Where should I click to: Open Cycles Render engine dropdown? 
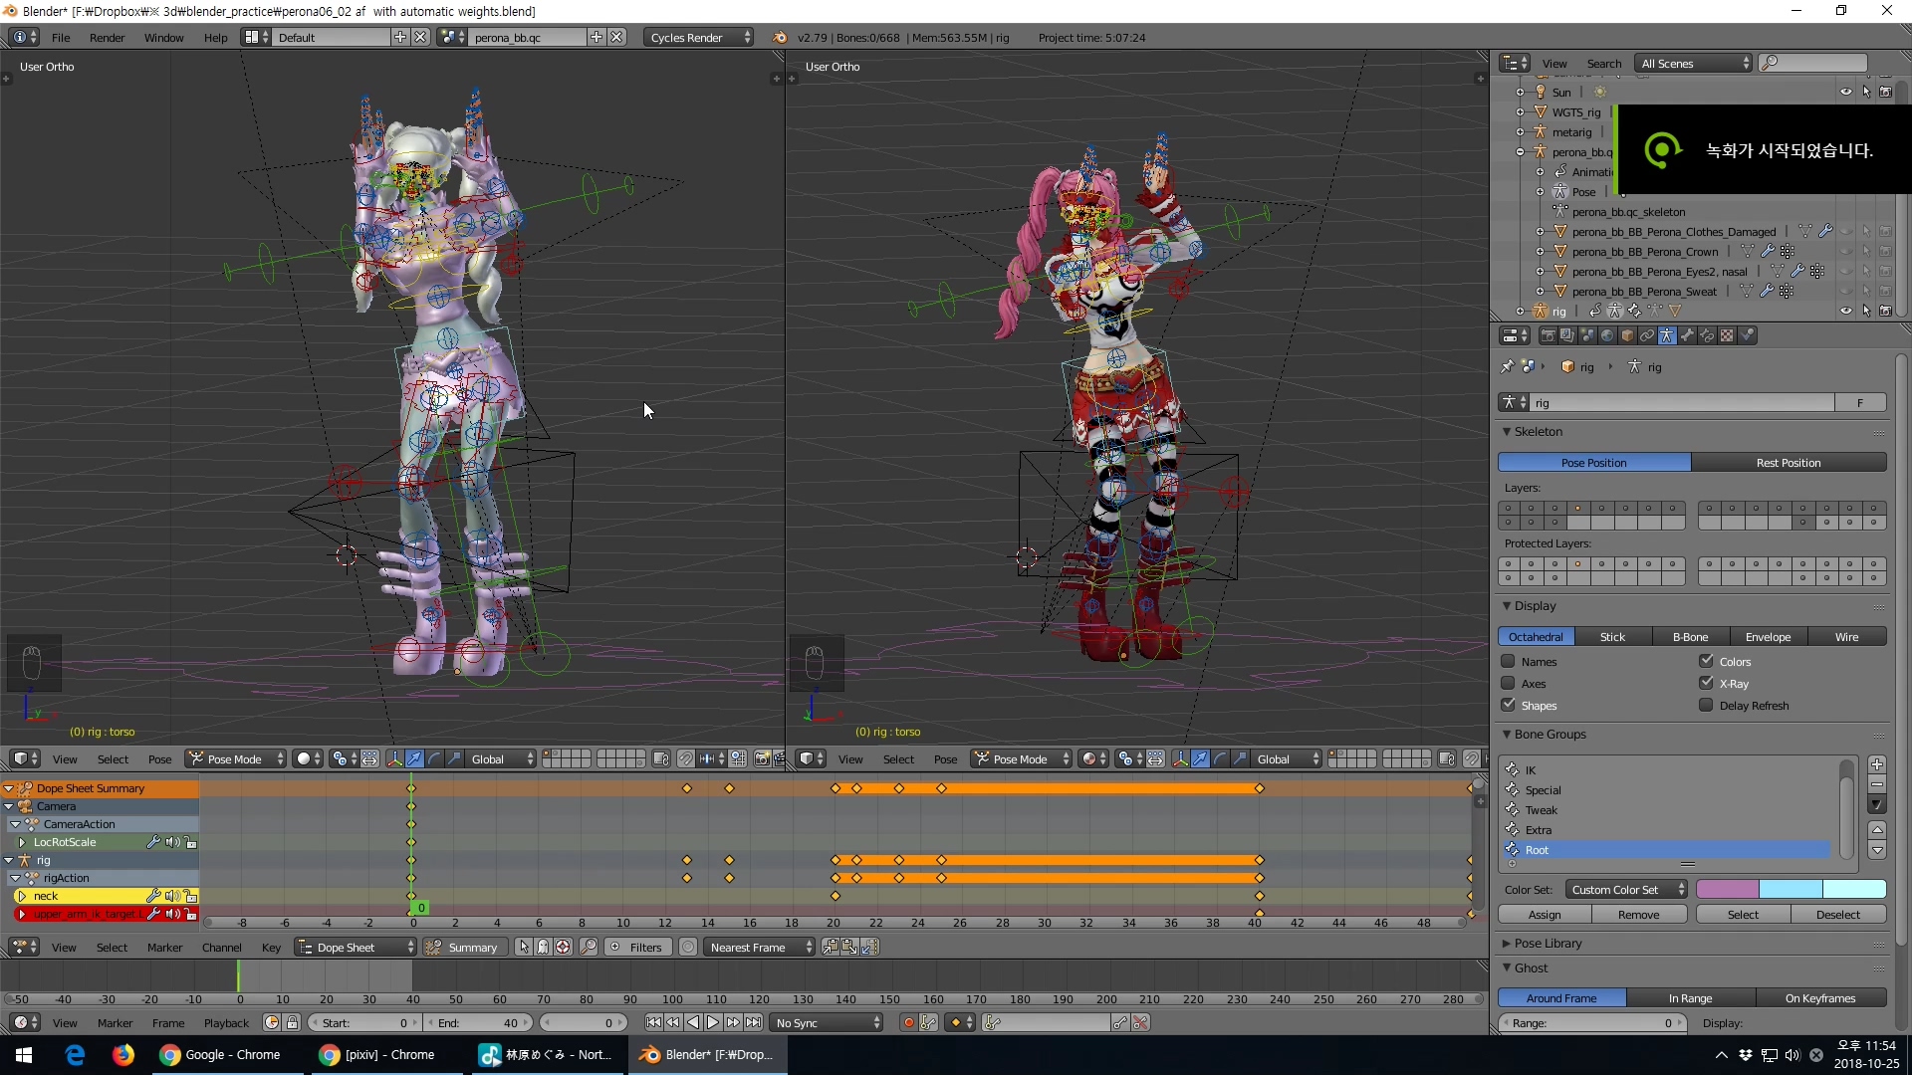pos(699,37)
